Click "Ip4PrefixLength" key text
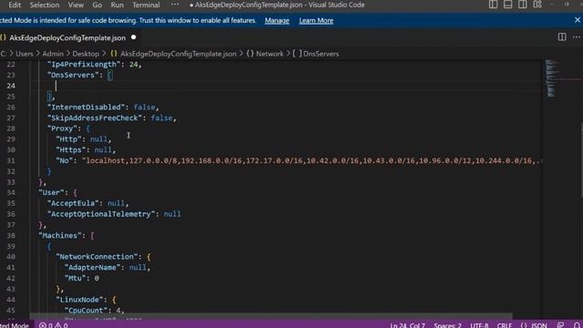583x328 pixels. point(84,65)
